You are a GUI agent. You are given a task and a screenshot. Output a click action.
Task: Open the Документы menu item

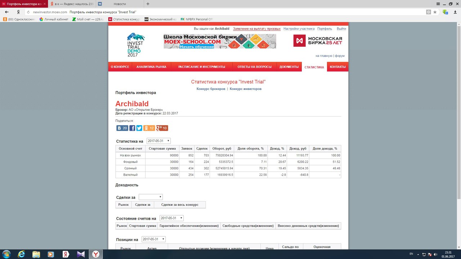click(289, 67)
